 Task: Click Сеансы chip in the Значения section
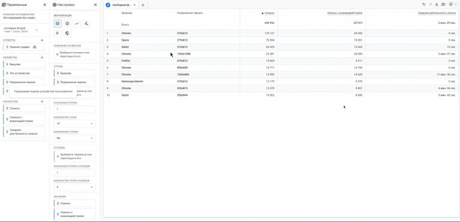(74, 203)
